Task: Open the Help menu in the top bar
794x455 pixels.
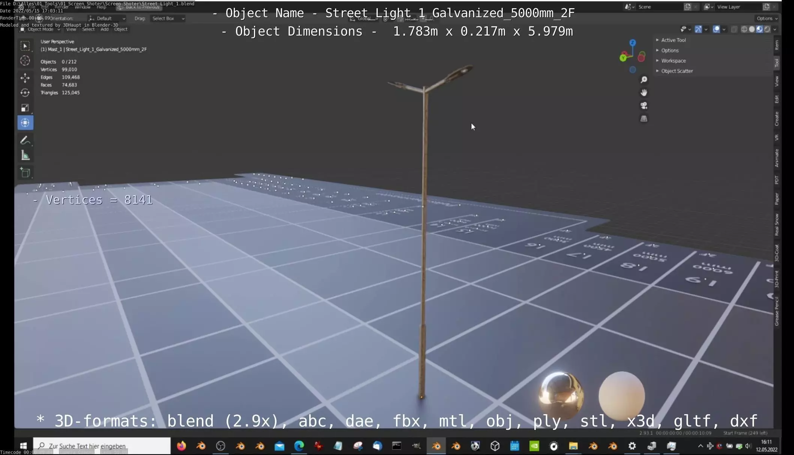Action: tap(101, 7)
